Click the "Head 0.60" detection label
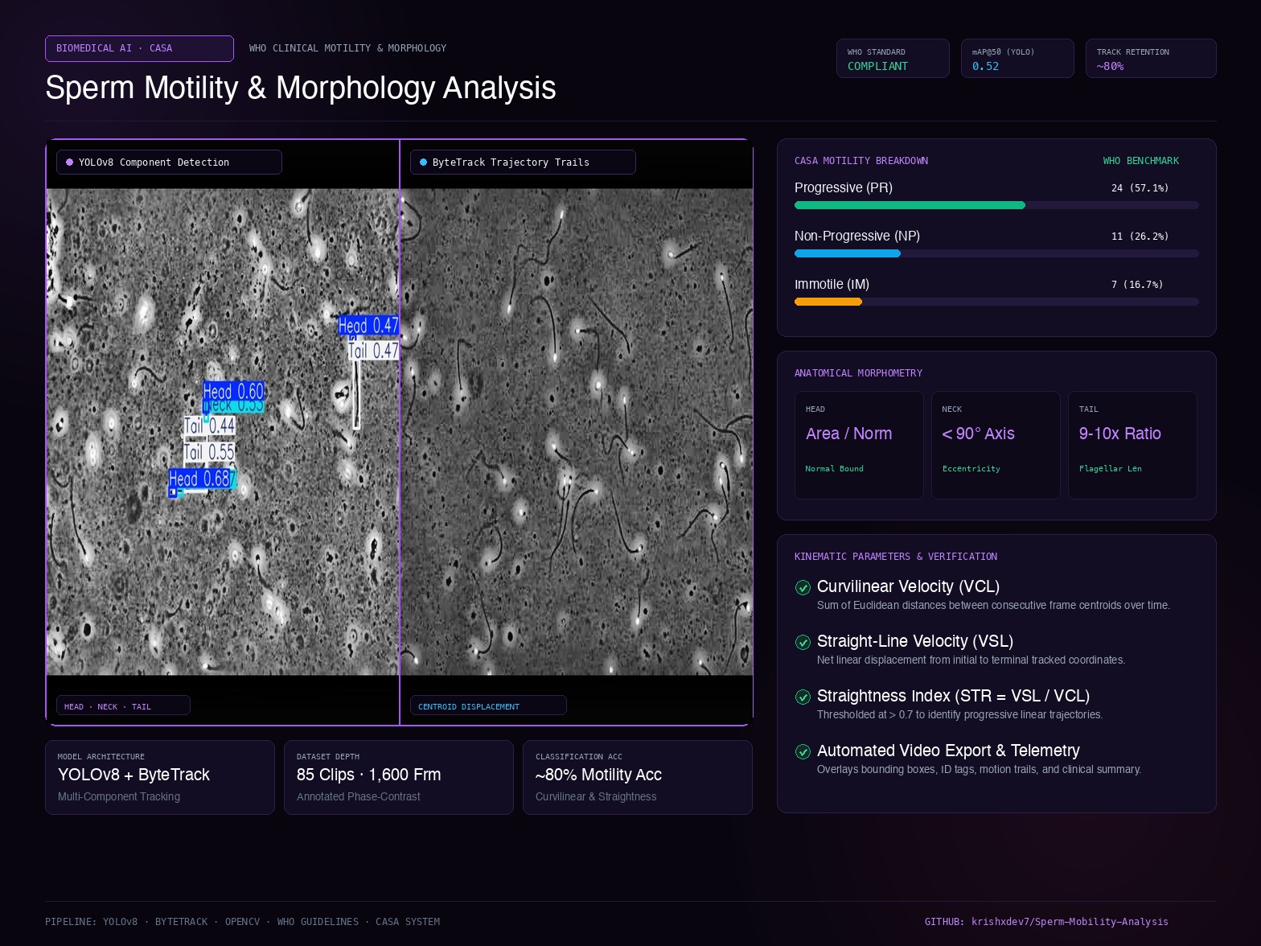 pos(233,391)
